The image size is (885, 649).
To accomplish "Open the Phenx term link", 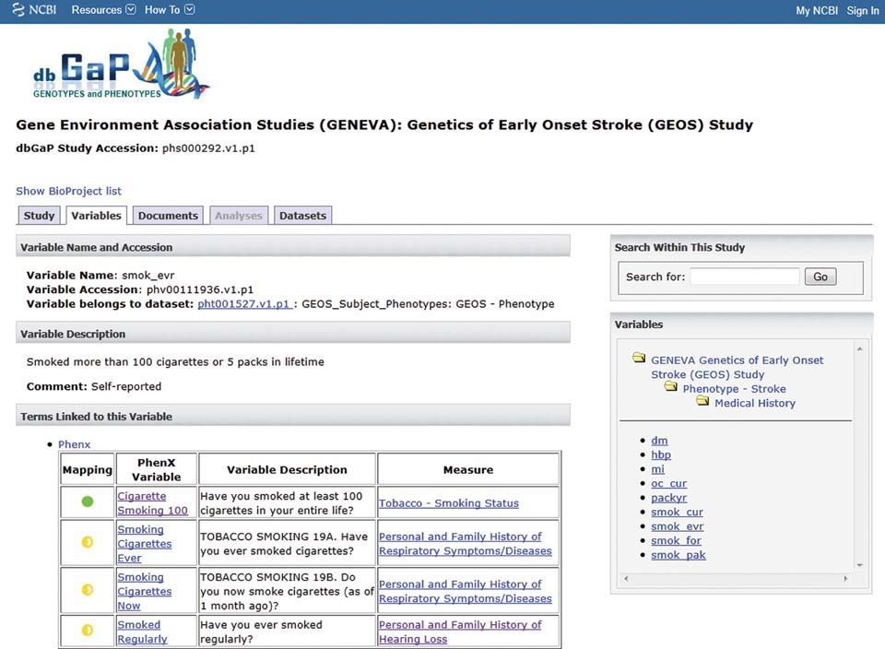I will [x=74, y=444].
